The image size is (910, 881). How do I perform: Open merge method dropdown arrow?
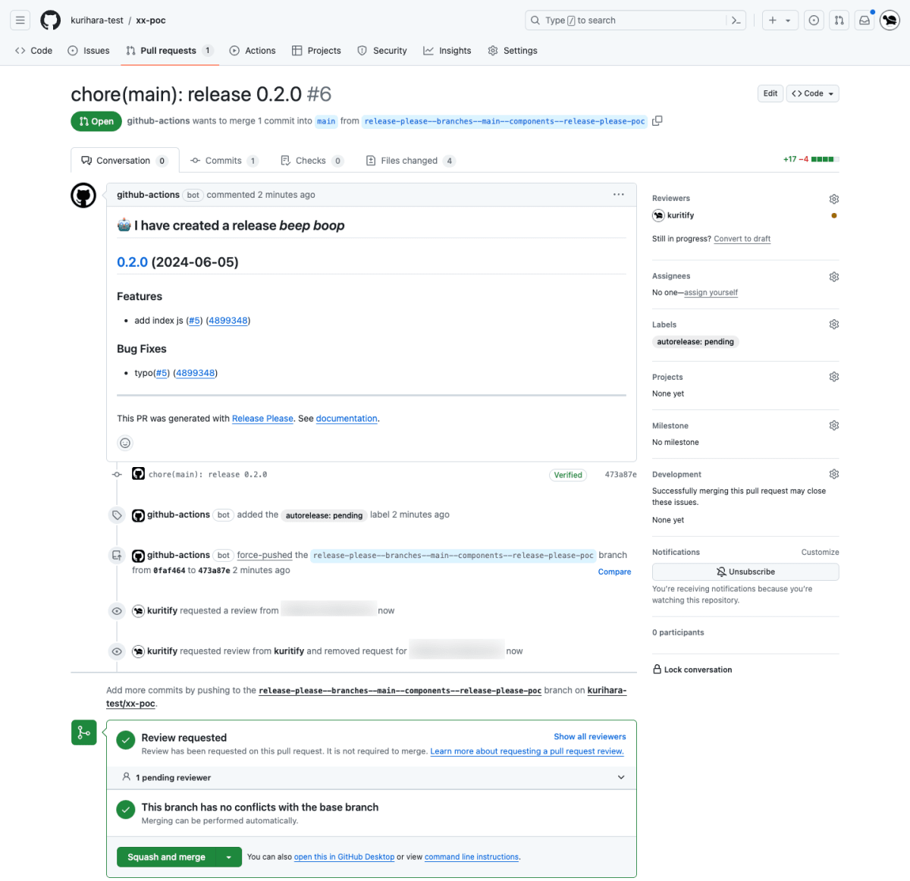click(x=228, y=857)
